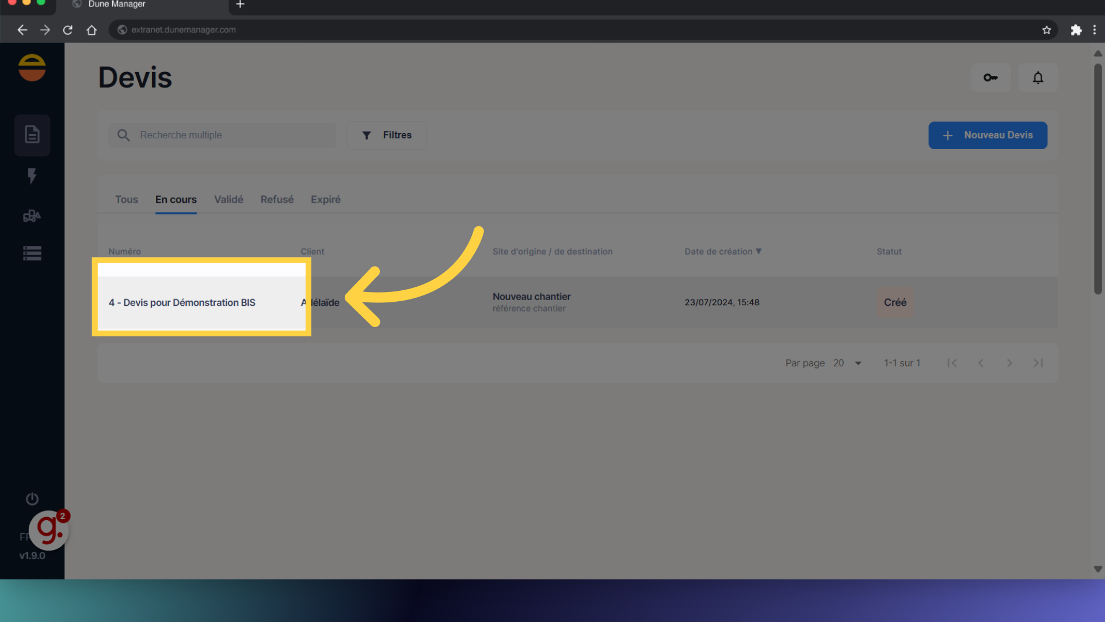Open the Filtres filter panel
Screen dimensions: 1105x622
(387, 135)
